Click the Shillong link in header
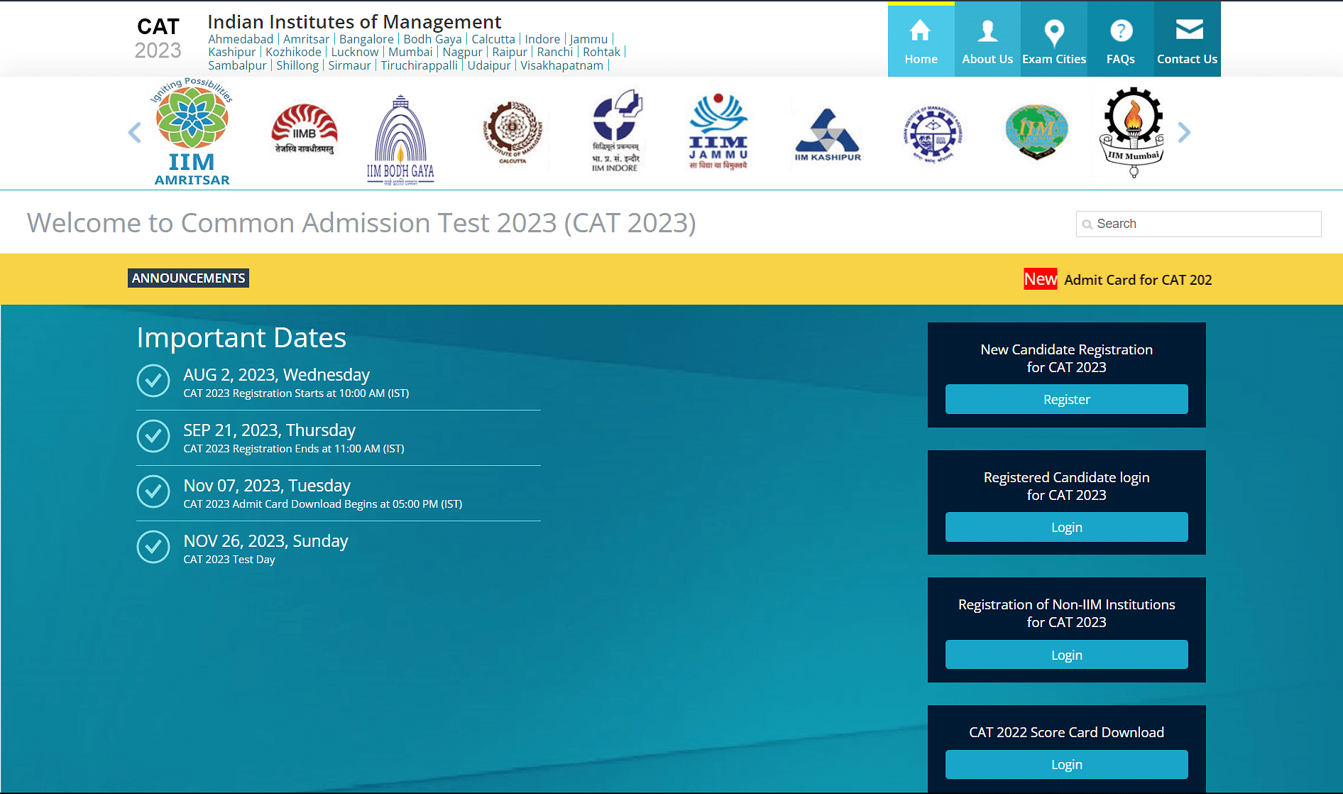1343x794 pixels. [x=297, y=65]
